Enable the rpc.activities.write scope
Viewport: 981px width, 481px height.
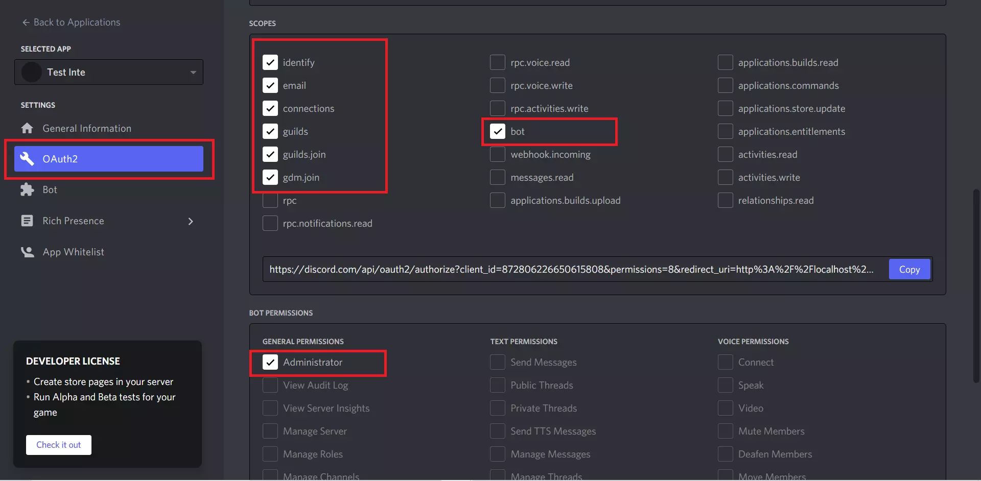point(498,108)
